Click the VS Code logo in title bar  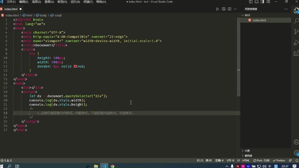point(2,2)
